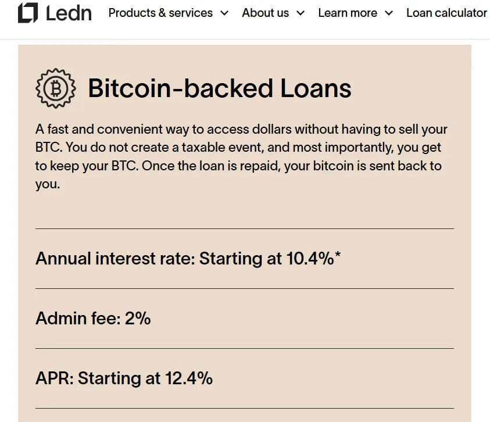The image size is (490, 422).
Task: Click the Bitcoin badge icon beside the heading
Action: click(55, 88)
